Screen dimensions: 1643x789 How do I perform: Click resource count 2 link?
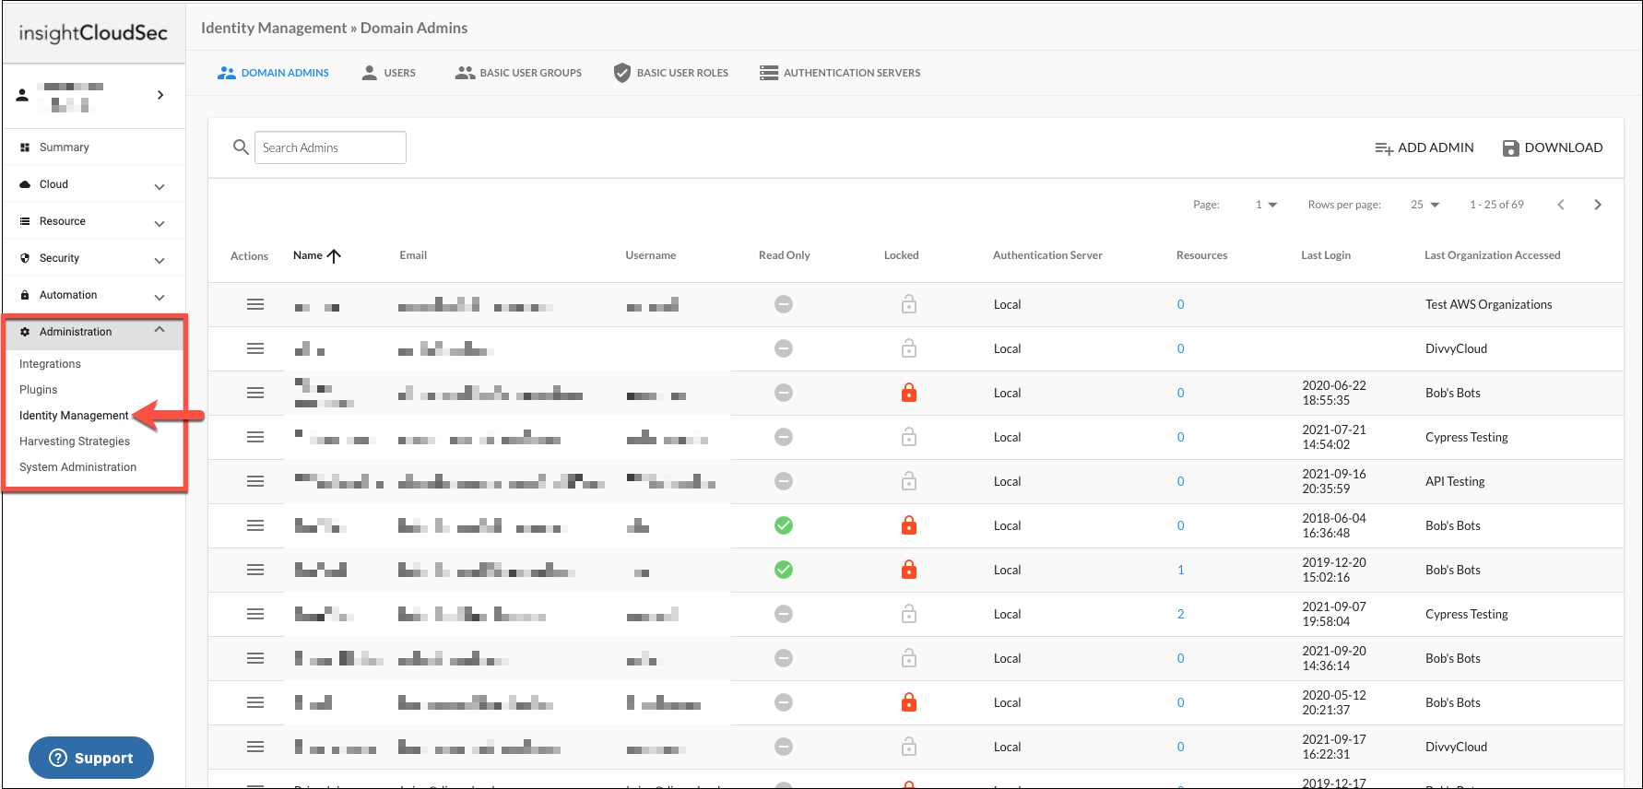point(1180,614)
